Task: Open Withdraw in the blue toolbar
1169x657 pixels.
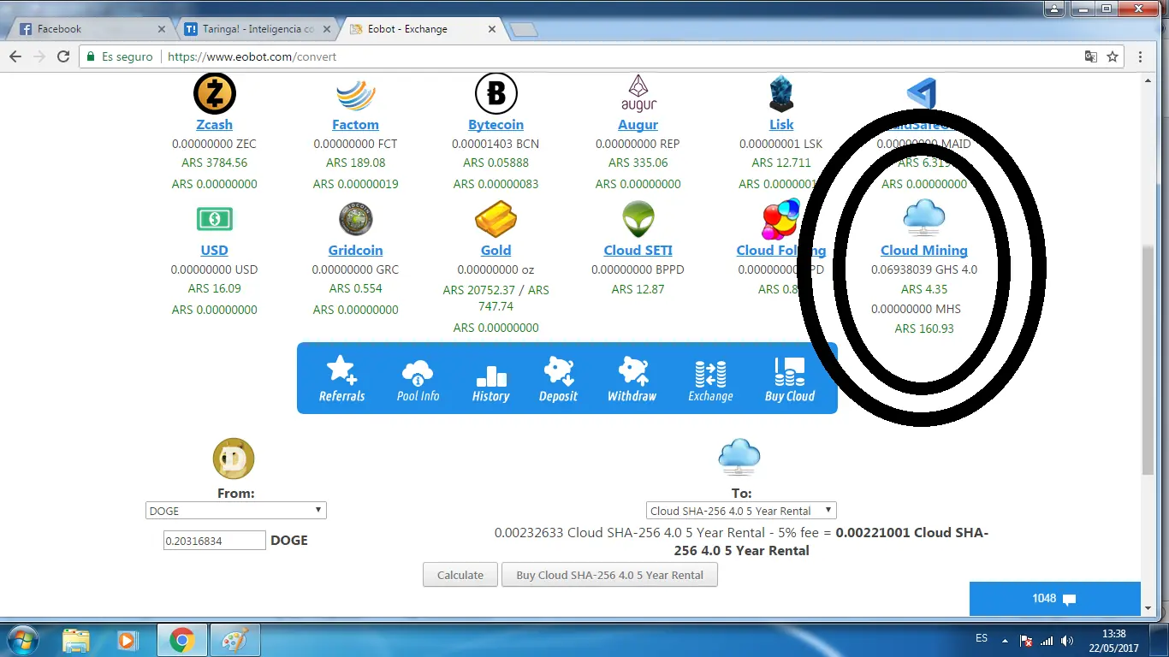Action: pyautogui.click(x=632, y=379)
